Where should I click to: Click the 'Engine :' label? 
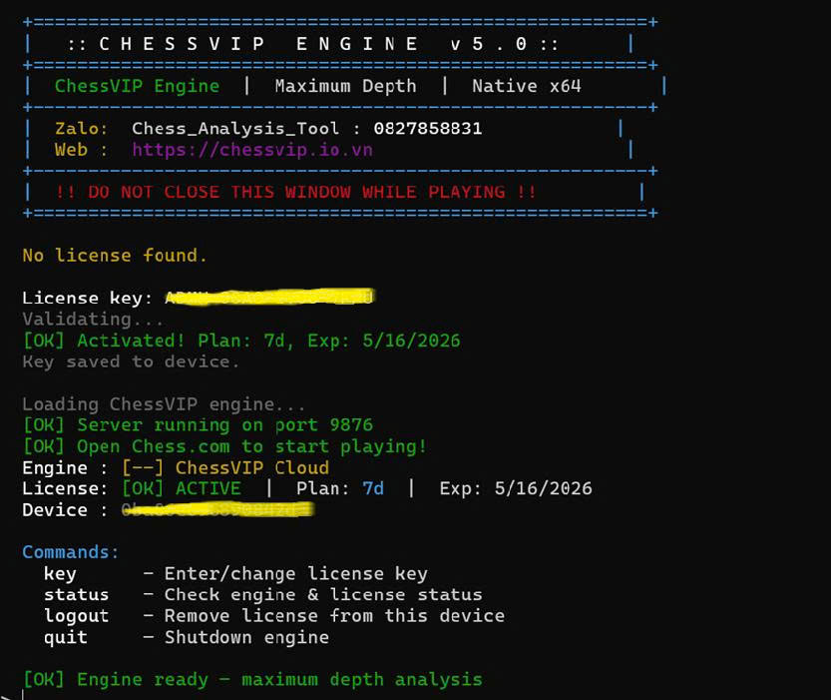pyautogui.click(x=65, y=467)
